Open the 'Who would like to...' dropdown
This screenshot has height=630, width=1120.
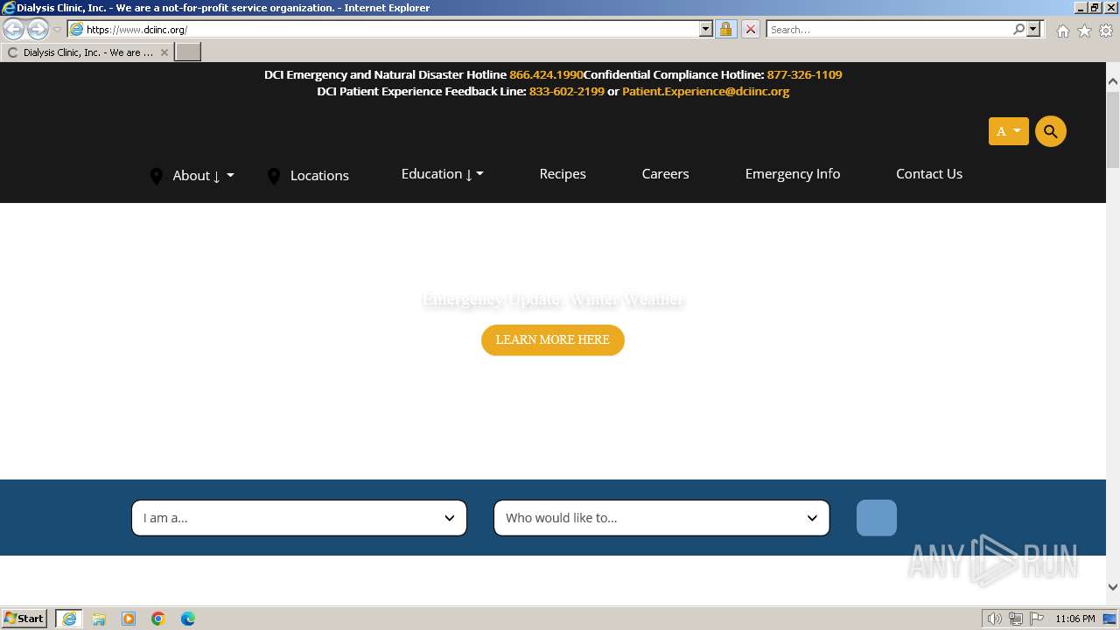(x=661, y=518)
